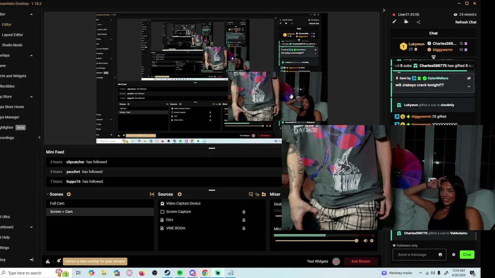495x278 pixels.
Task: Toggle lock on Screen Capture source
Action: pos(244,212)
